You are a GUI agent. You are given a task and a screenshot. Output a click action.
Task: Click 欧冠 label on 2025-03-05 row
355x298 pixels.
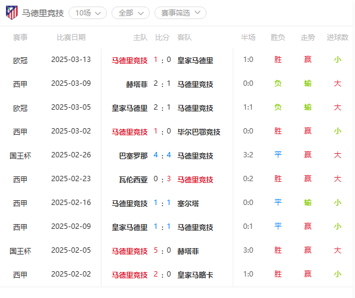[x=20, y=108]
